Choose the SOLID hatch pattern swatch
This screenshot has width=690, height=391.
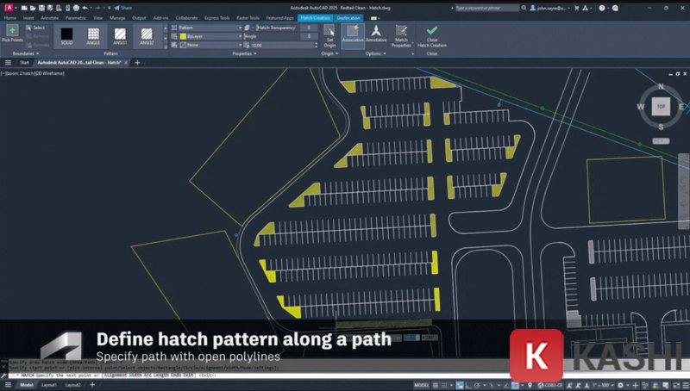67,36
